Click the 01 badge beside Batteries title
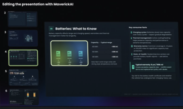The width and height of the screenshot is (183, 109). click(51, 29)
